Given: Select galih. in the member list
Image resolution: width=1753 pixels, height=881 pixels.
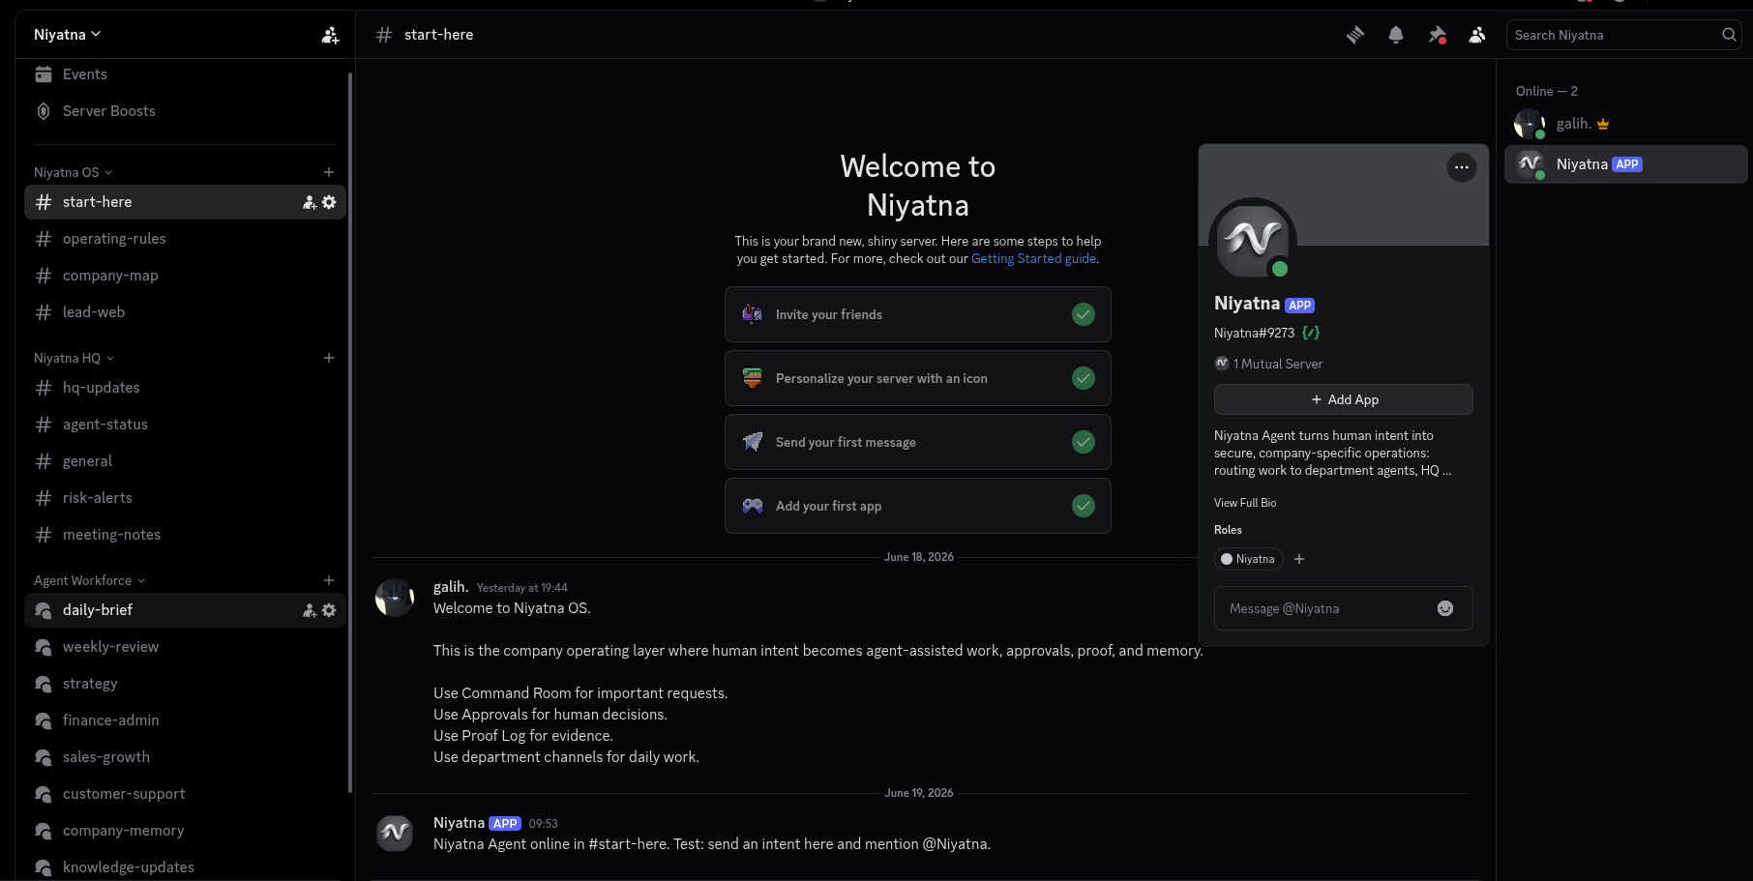Looking at the screenshot, I should coord(1626,124).
